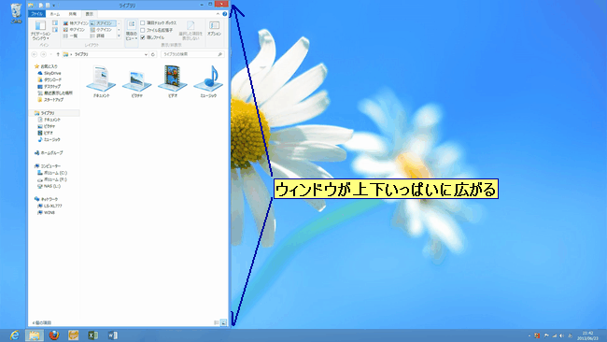Switch to the 表示 tab
607x342 pixels.
89,14
